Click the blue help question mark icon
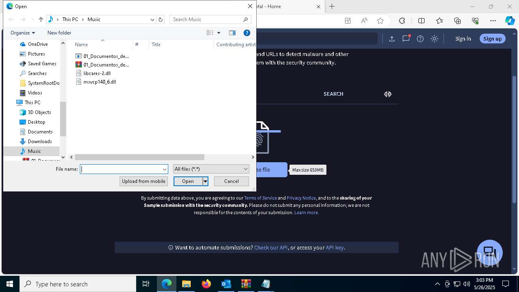The height and width of the screenshot is (292, 519). [x=247, y=33]
